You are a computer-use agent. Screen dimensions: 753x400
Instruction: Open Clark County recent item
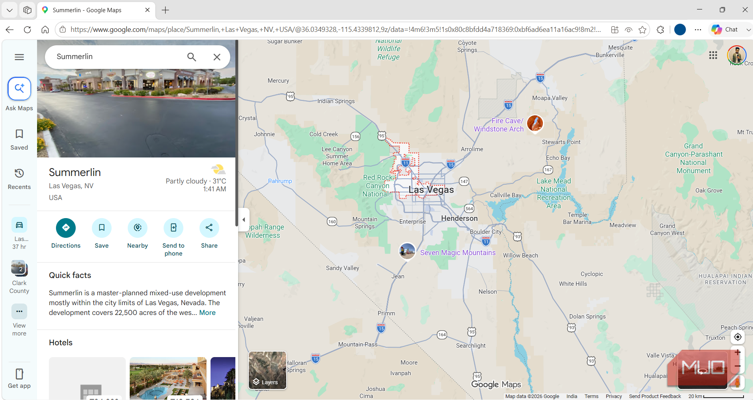[19, 277]
